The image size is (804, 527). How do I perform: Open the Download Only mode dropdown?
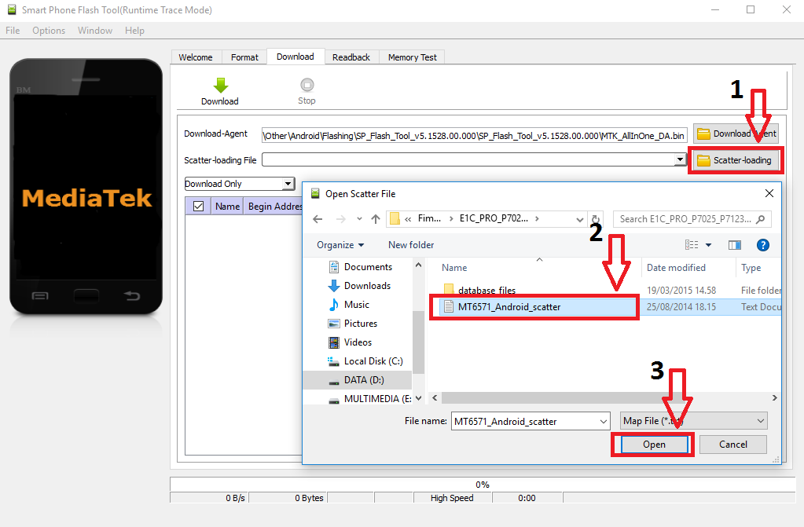(288, 184)
